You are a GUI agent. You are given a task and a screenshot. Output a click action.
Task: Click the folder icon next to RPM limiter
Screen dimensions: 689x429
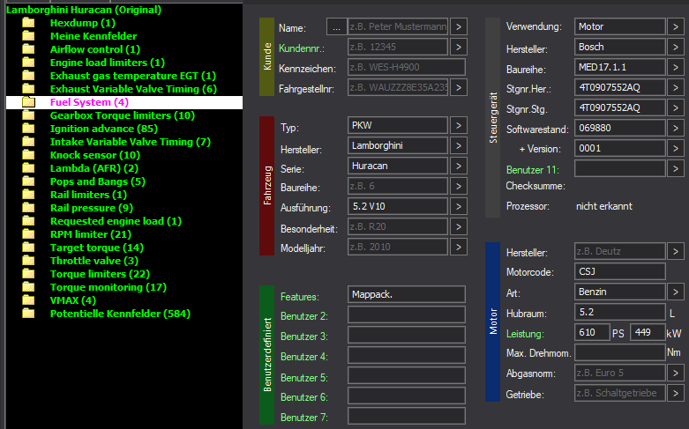pos(28,234)
